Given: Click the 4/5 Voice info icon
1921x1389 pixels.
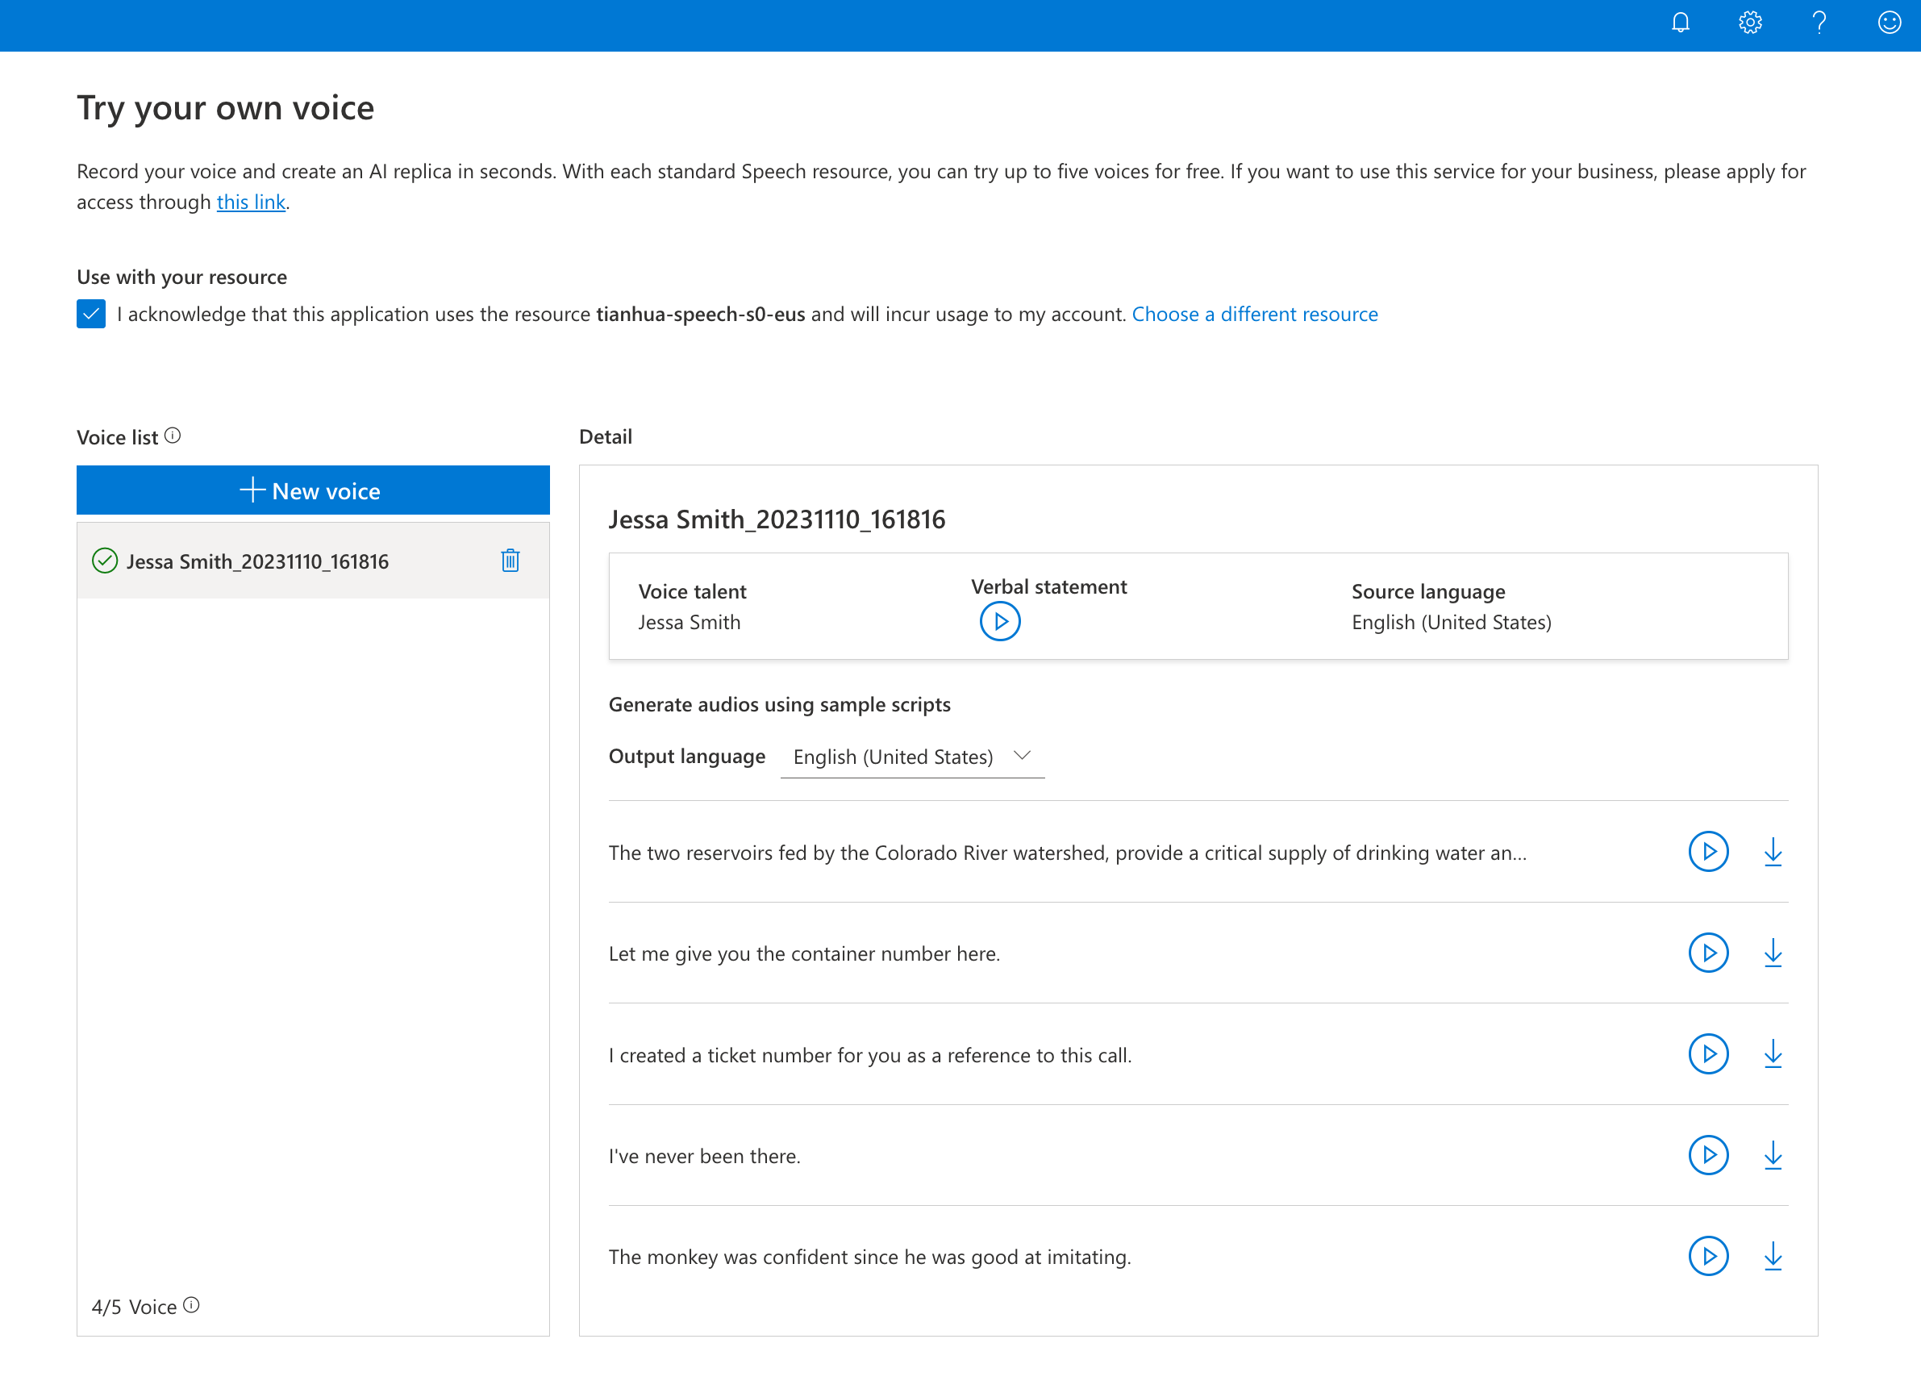Looking at the screenshot, I should click(x=191, y=1305).
